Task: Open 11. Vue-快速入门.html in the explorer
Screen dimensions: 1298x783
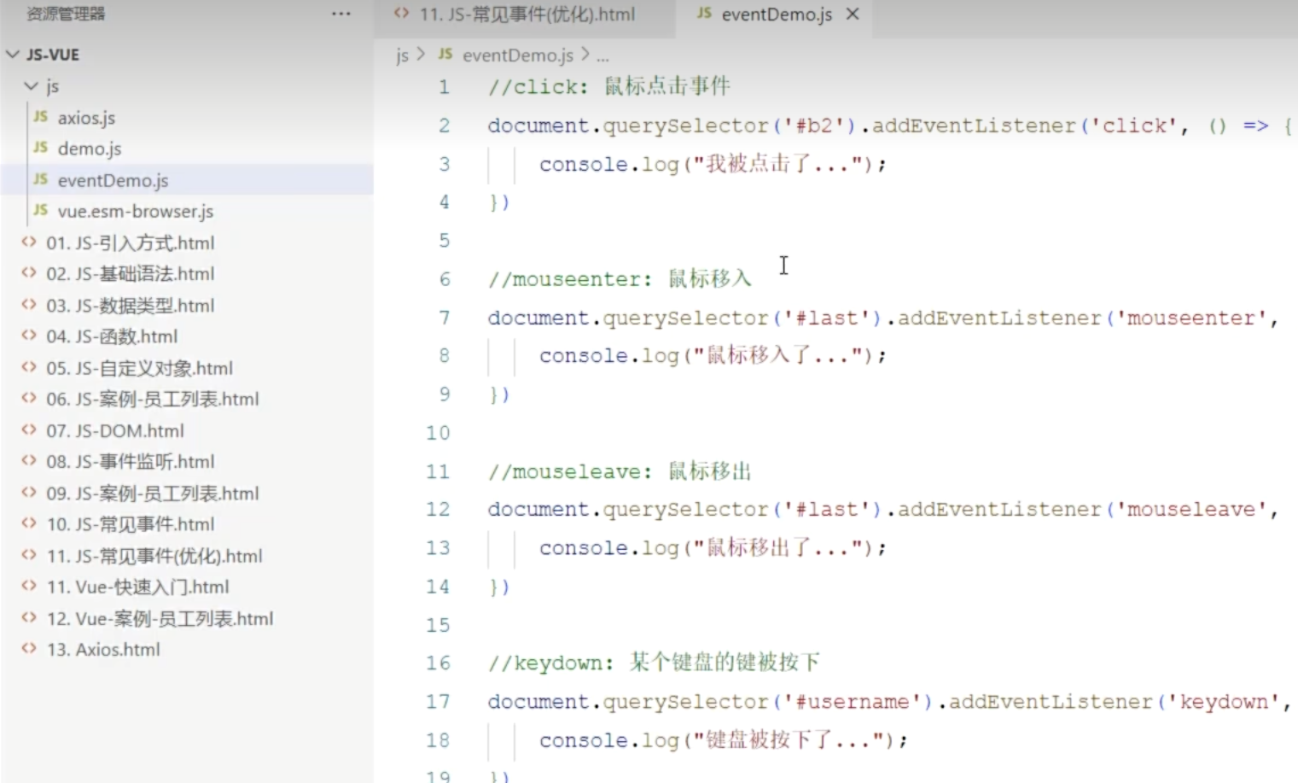Action: [x=137, y=587]
